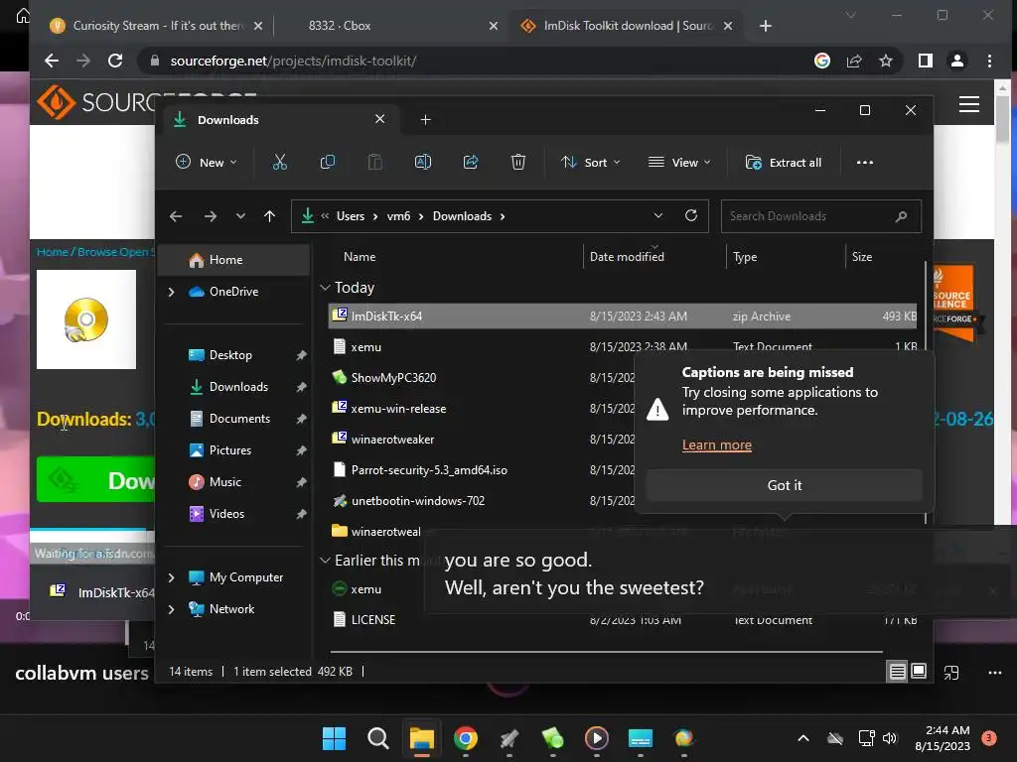Reload the Chrome page
This screenshot has height=762, width=1017.
pyautogui.click(x=115, y=61)
